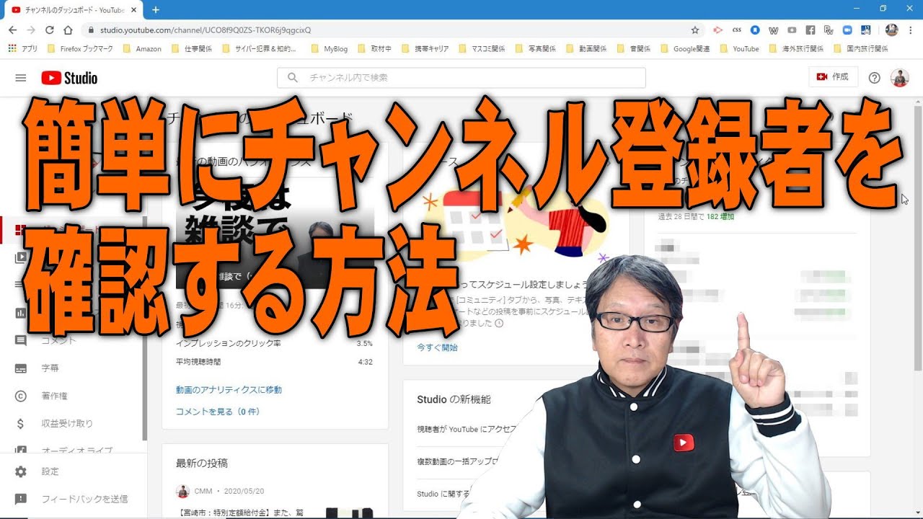The width and height of the screenshot is (923, 519).
Task: Open the videos sidebar icon below dashboard
Action: coord(21,257)
